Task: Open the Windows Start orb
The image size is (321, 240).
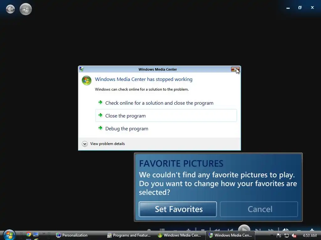Action: tap(9, 235)
